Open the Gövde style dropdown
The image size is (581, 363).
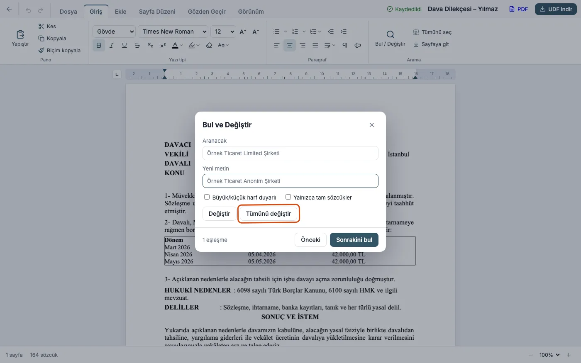(114, 32)
